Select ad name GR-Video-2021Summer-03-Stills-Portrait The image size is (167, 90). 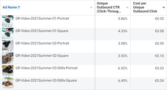(x=47, y=68)
